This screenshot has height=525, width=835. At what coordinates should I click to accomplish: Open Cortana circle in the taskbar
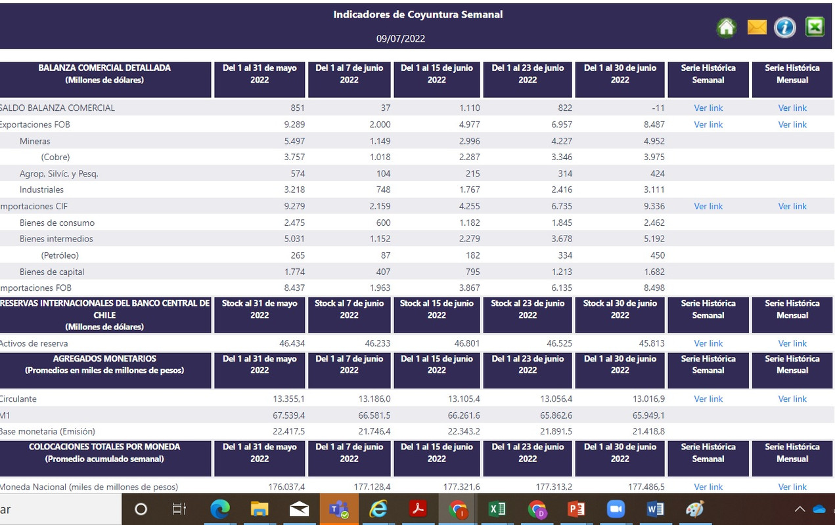pos(141,509)
